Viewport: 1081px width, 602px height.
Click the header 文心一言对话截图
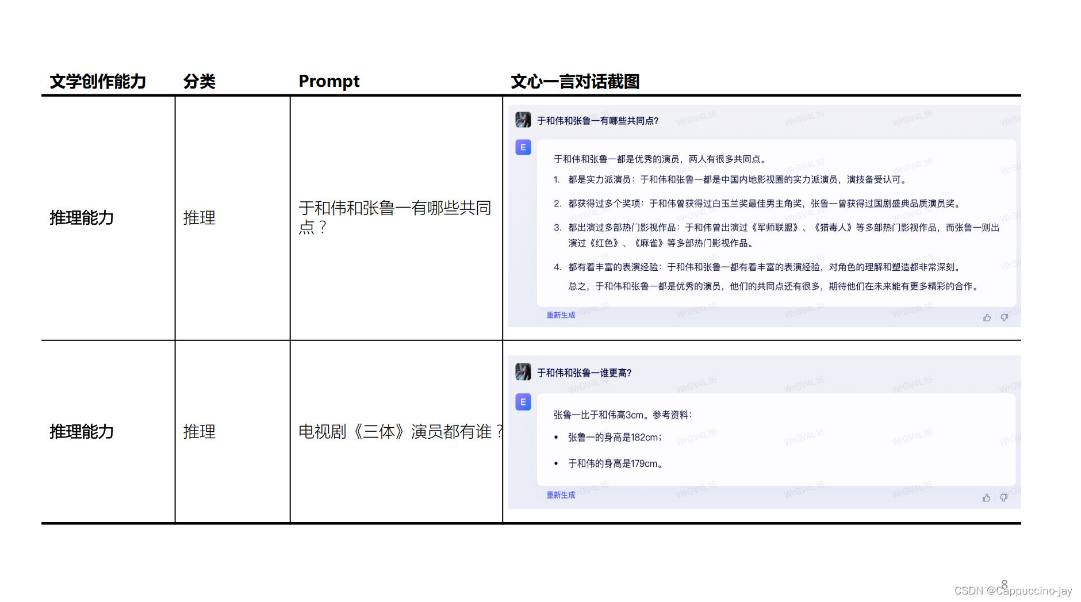(x=575, y=82)
